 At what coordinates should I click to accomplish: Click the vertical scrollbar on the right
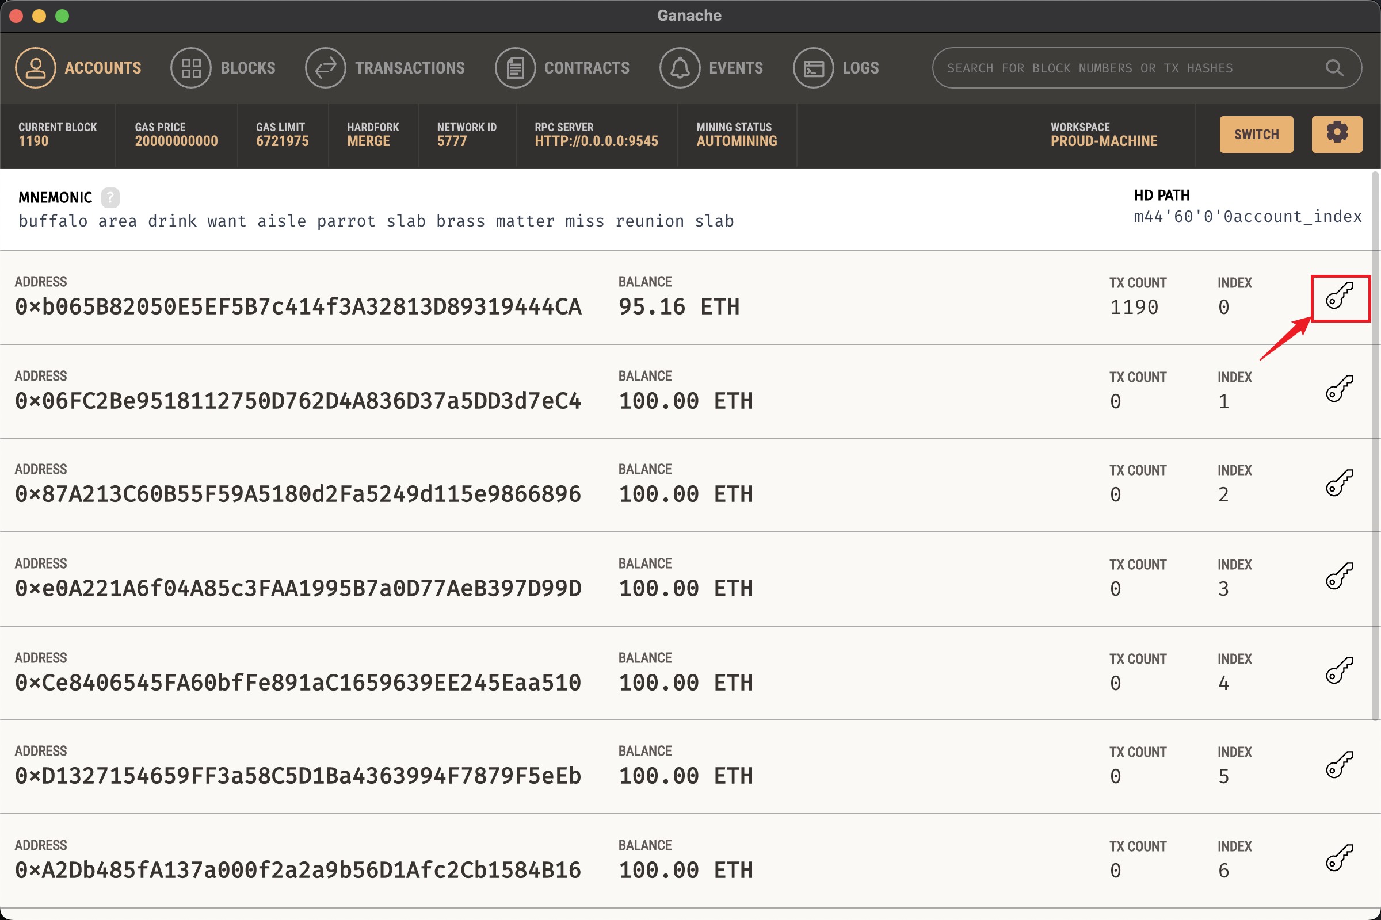click(x=1375, y=446)
